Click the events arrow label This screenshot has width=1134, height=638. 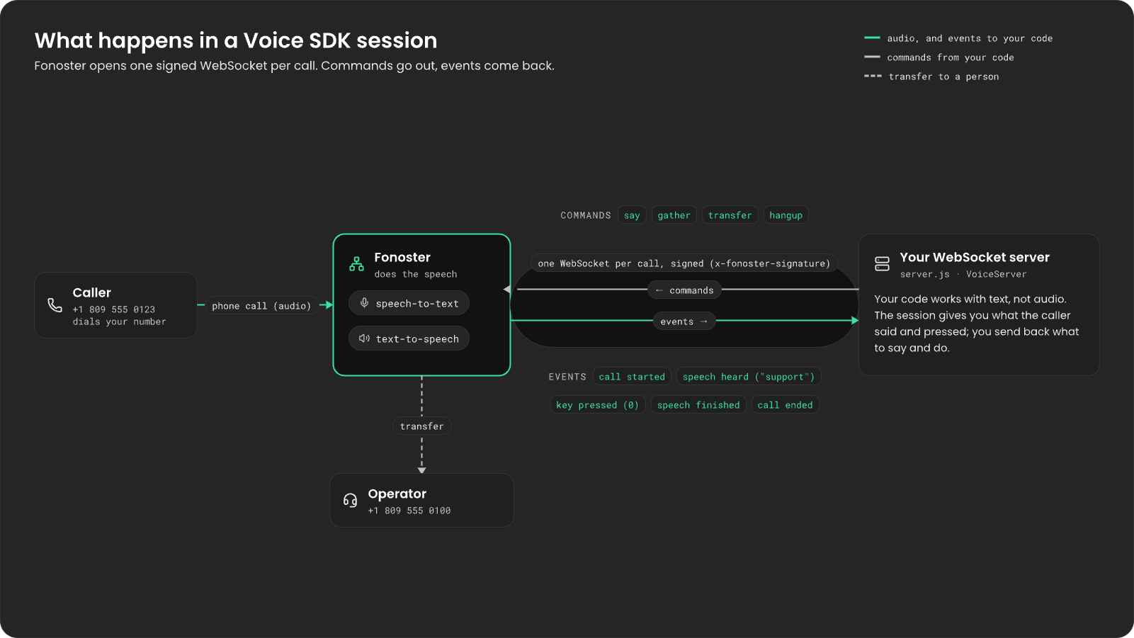pos(684,321)
